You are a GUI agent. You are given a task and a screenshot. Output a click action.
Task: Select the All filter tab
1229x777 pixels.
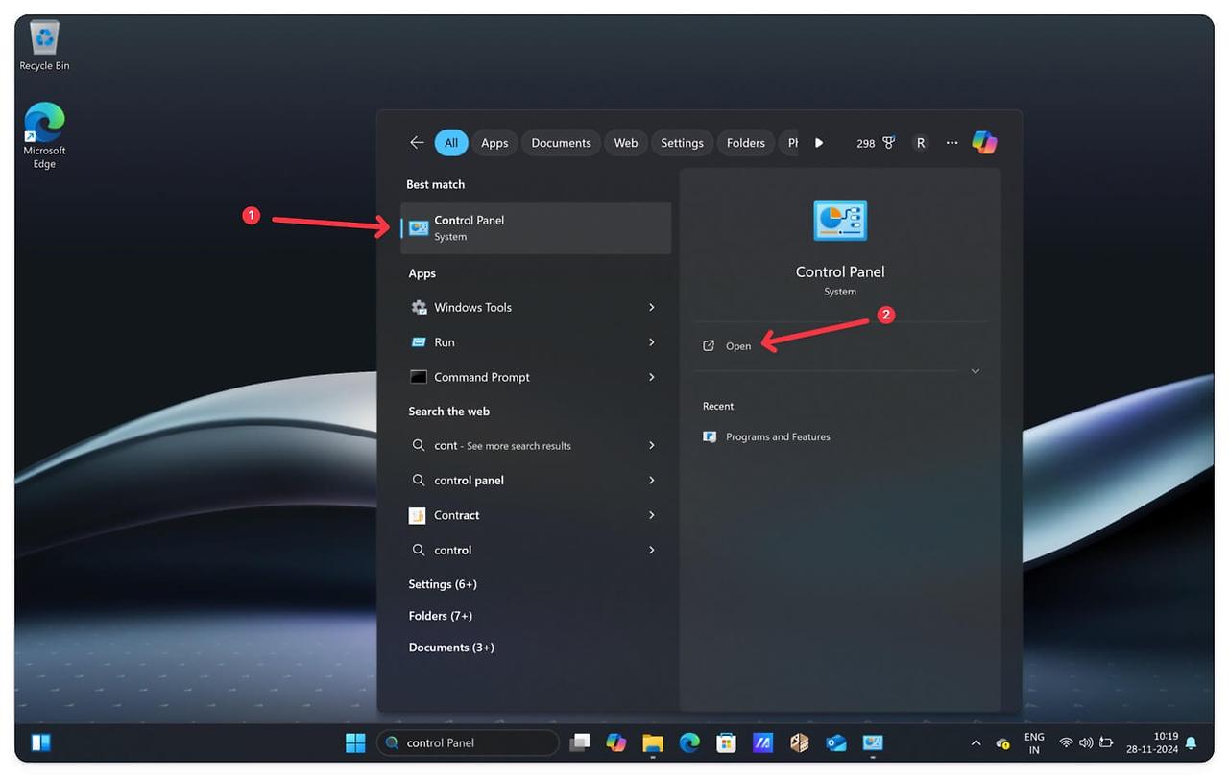tap(451, 143)
